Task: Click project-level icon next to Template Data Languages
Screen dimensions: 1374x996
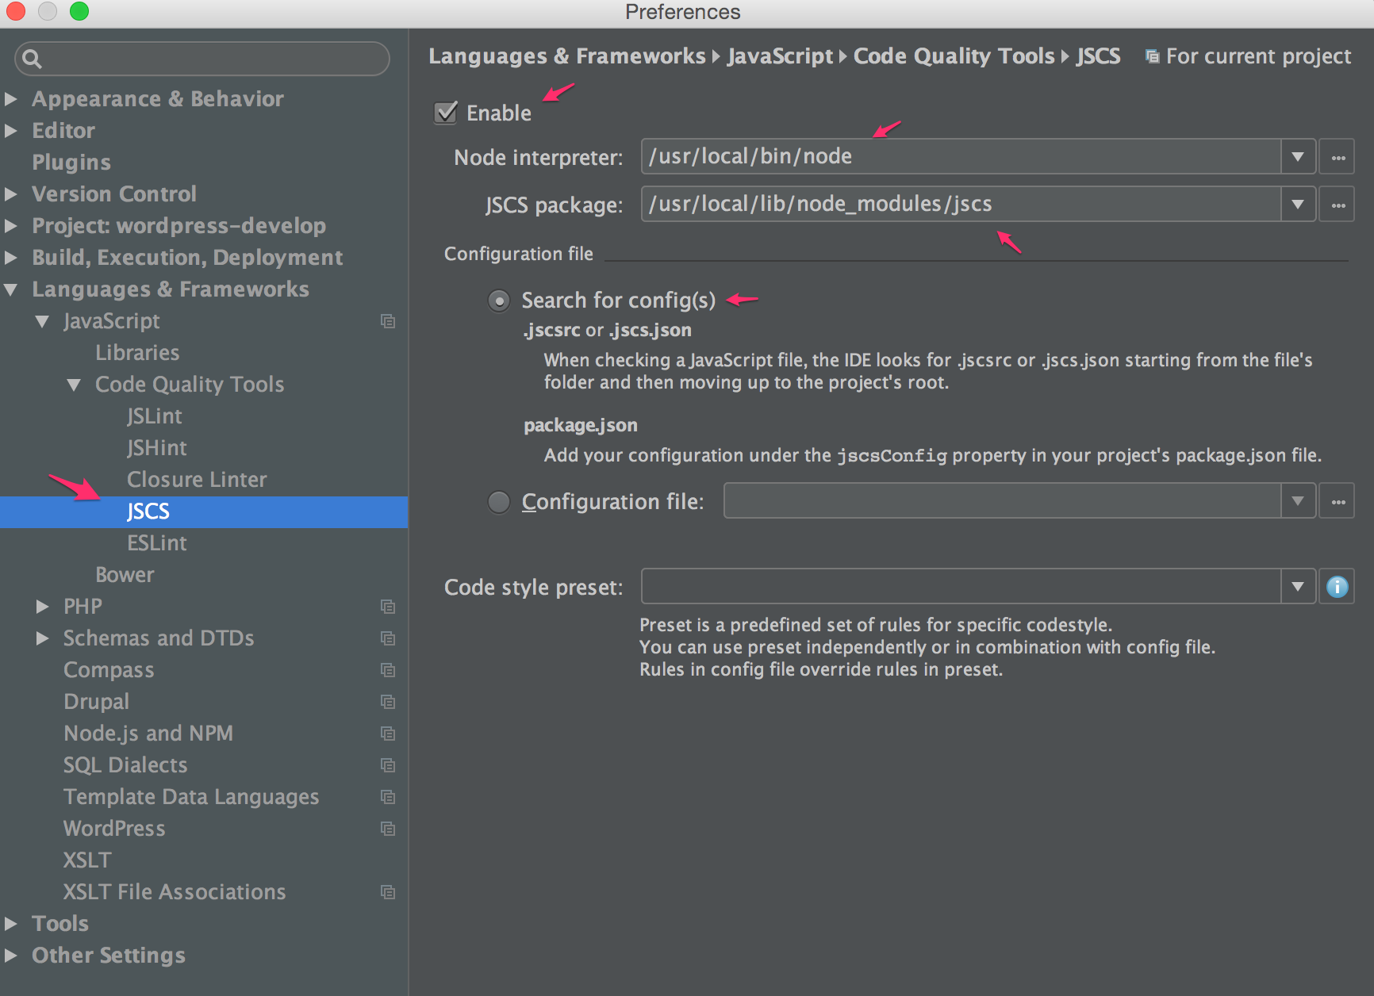Action: click(388, 797)
